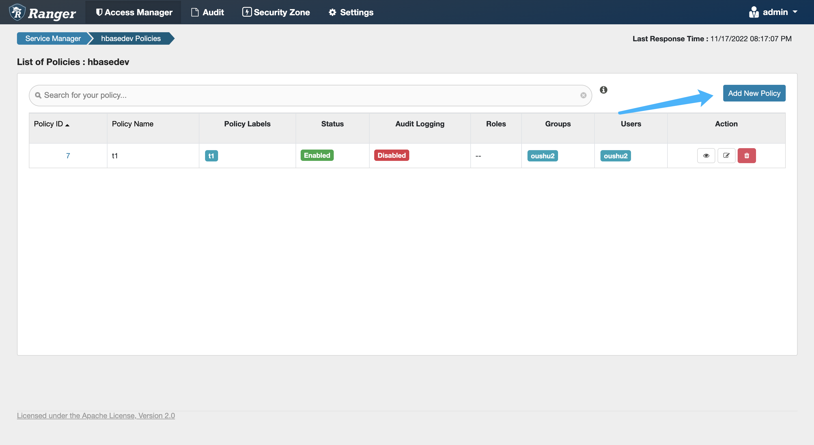Screen dimensions: 814x445
Task: Click the Settings gear icon
Action: click(x=332, y=12)
